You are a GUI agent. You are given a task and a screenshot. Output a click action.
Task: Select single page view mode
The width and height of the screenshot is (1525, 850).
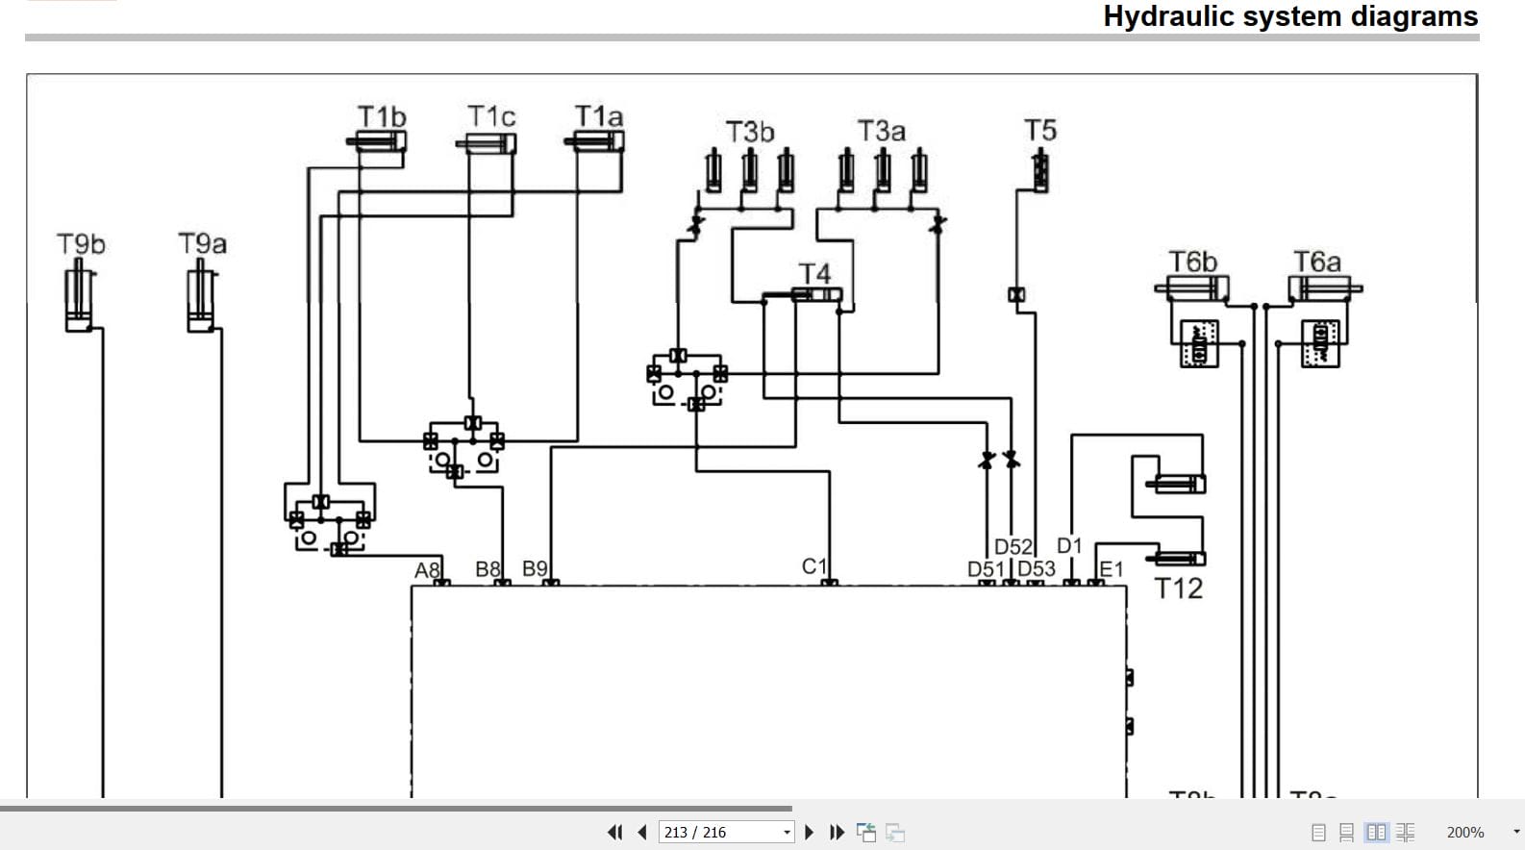(1318, 833)
